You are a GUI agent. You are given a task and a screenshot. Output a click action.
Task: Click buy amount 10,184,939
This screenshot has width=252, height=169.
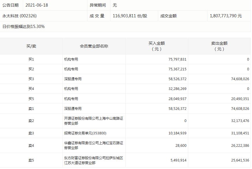click(x=177, y=133)
